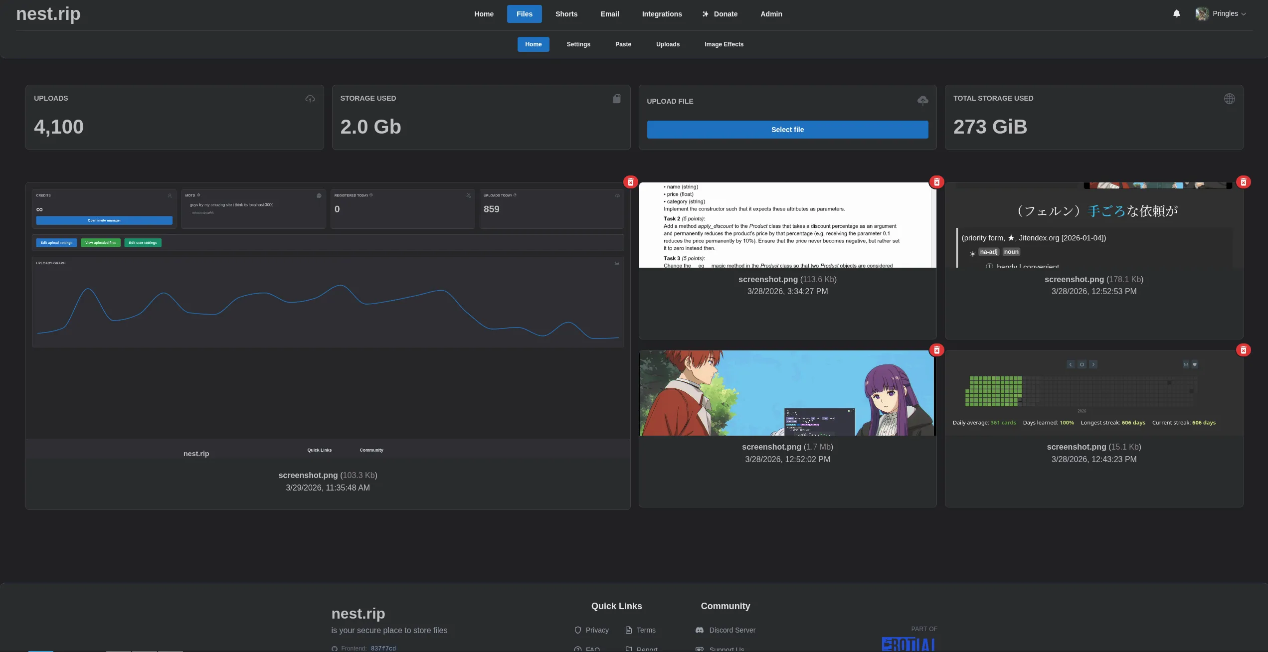Click the shield icon next to Privacy
The height and width of the screenshot is (652, 1268).
click(577, 630)
